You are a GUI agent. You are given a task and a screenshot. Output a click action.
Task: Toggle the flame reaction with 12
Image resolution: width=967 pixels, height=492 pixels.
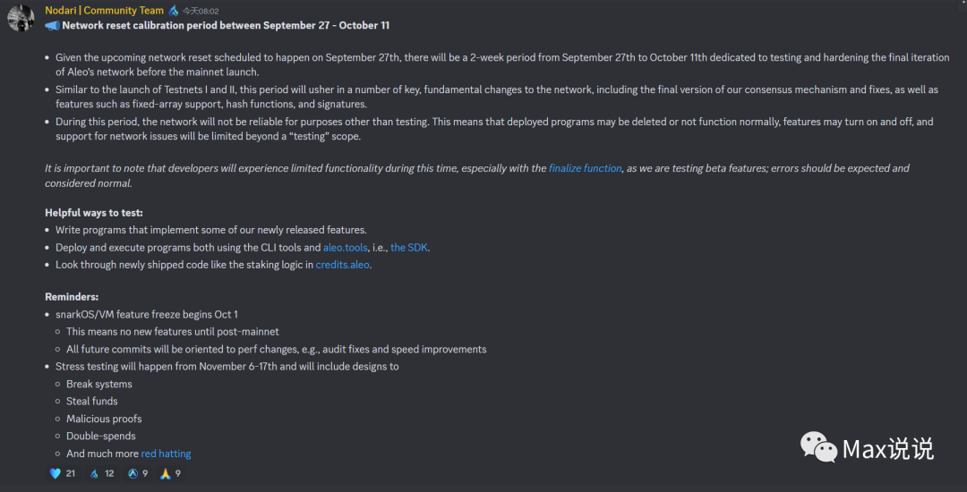[x=102, y=473]
